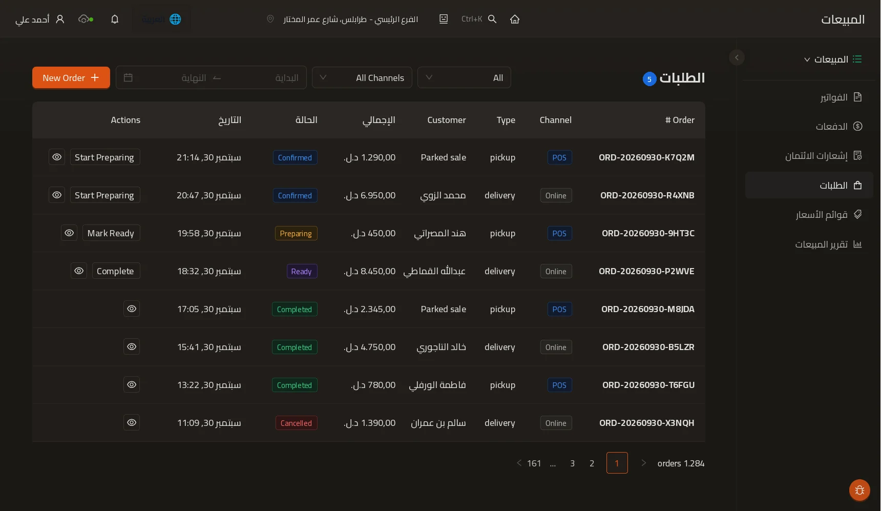
Task: Open the home icon in top bar
Action: click(x=515, y=19)
